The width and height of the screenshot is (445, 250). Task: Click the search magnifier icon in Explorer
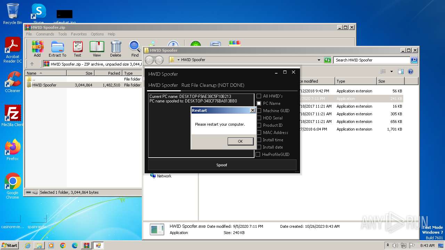[414, 60]
